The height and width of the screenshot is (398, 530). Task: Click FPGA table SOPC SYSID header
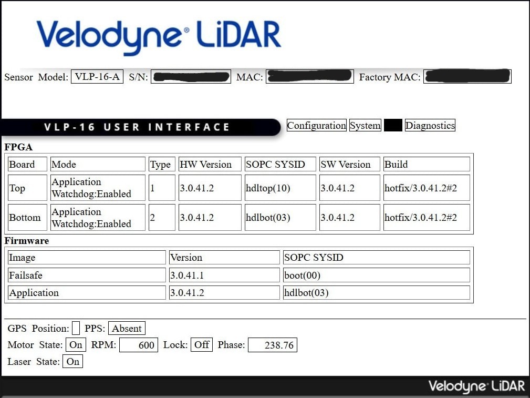tap(280, 164)
